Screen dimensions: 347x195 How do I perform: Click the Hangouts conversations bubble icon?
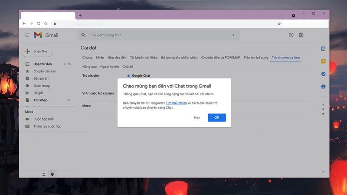pos(52,174)
